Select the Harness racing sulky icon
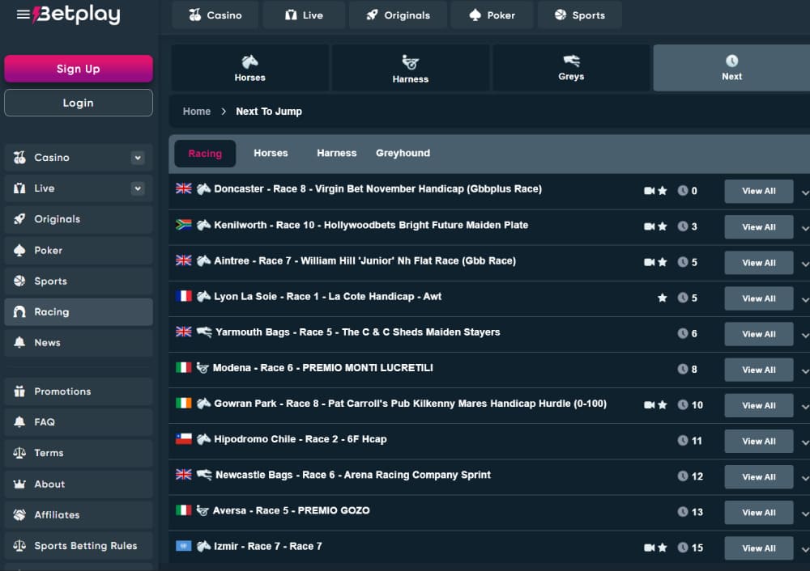 click(x=410, y=62)
